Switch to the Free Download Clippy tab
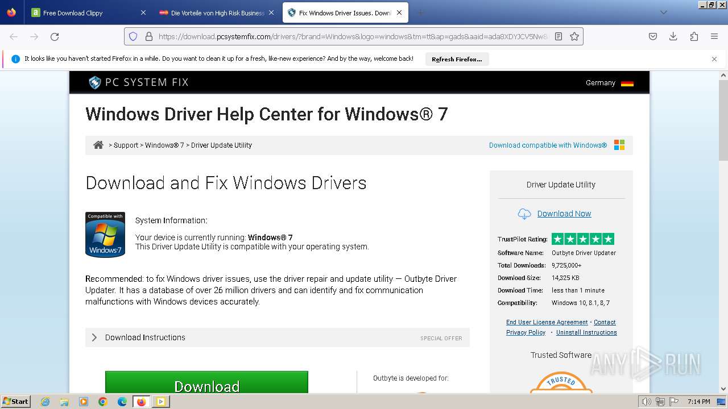The image size is (728, 409). (x=89, y=12)
